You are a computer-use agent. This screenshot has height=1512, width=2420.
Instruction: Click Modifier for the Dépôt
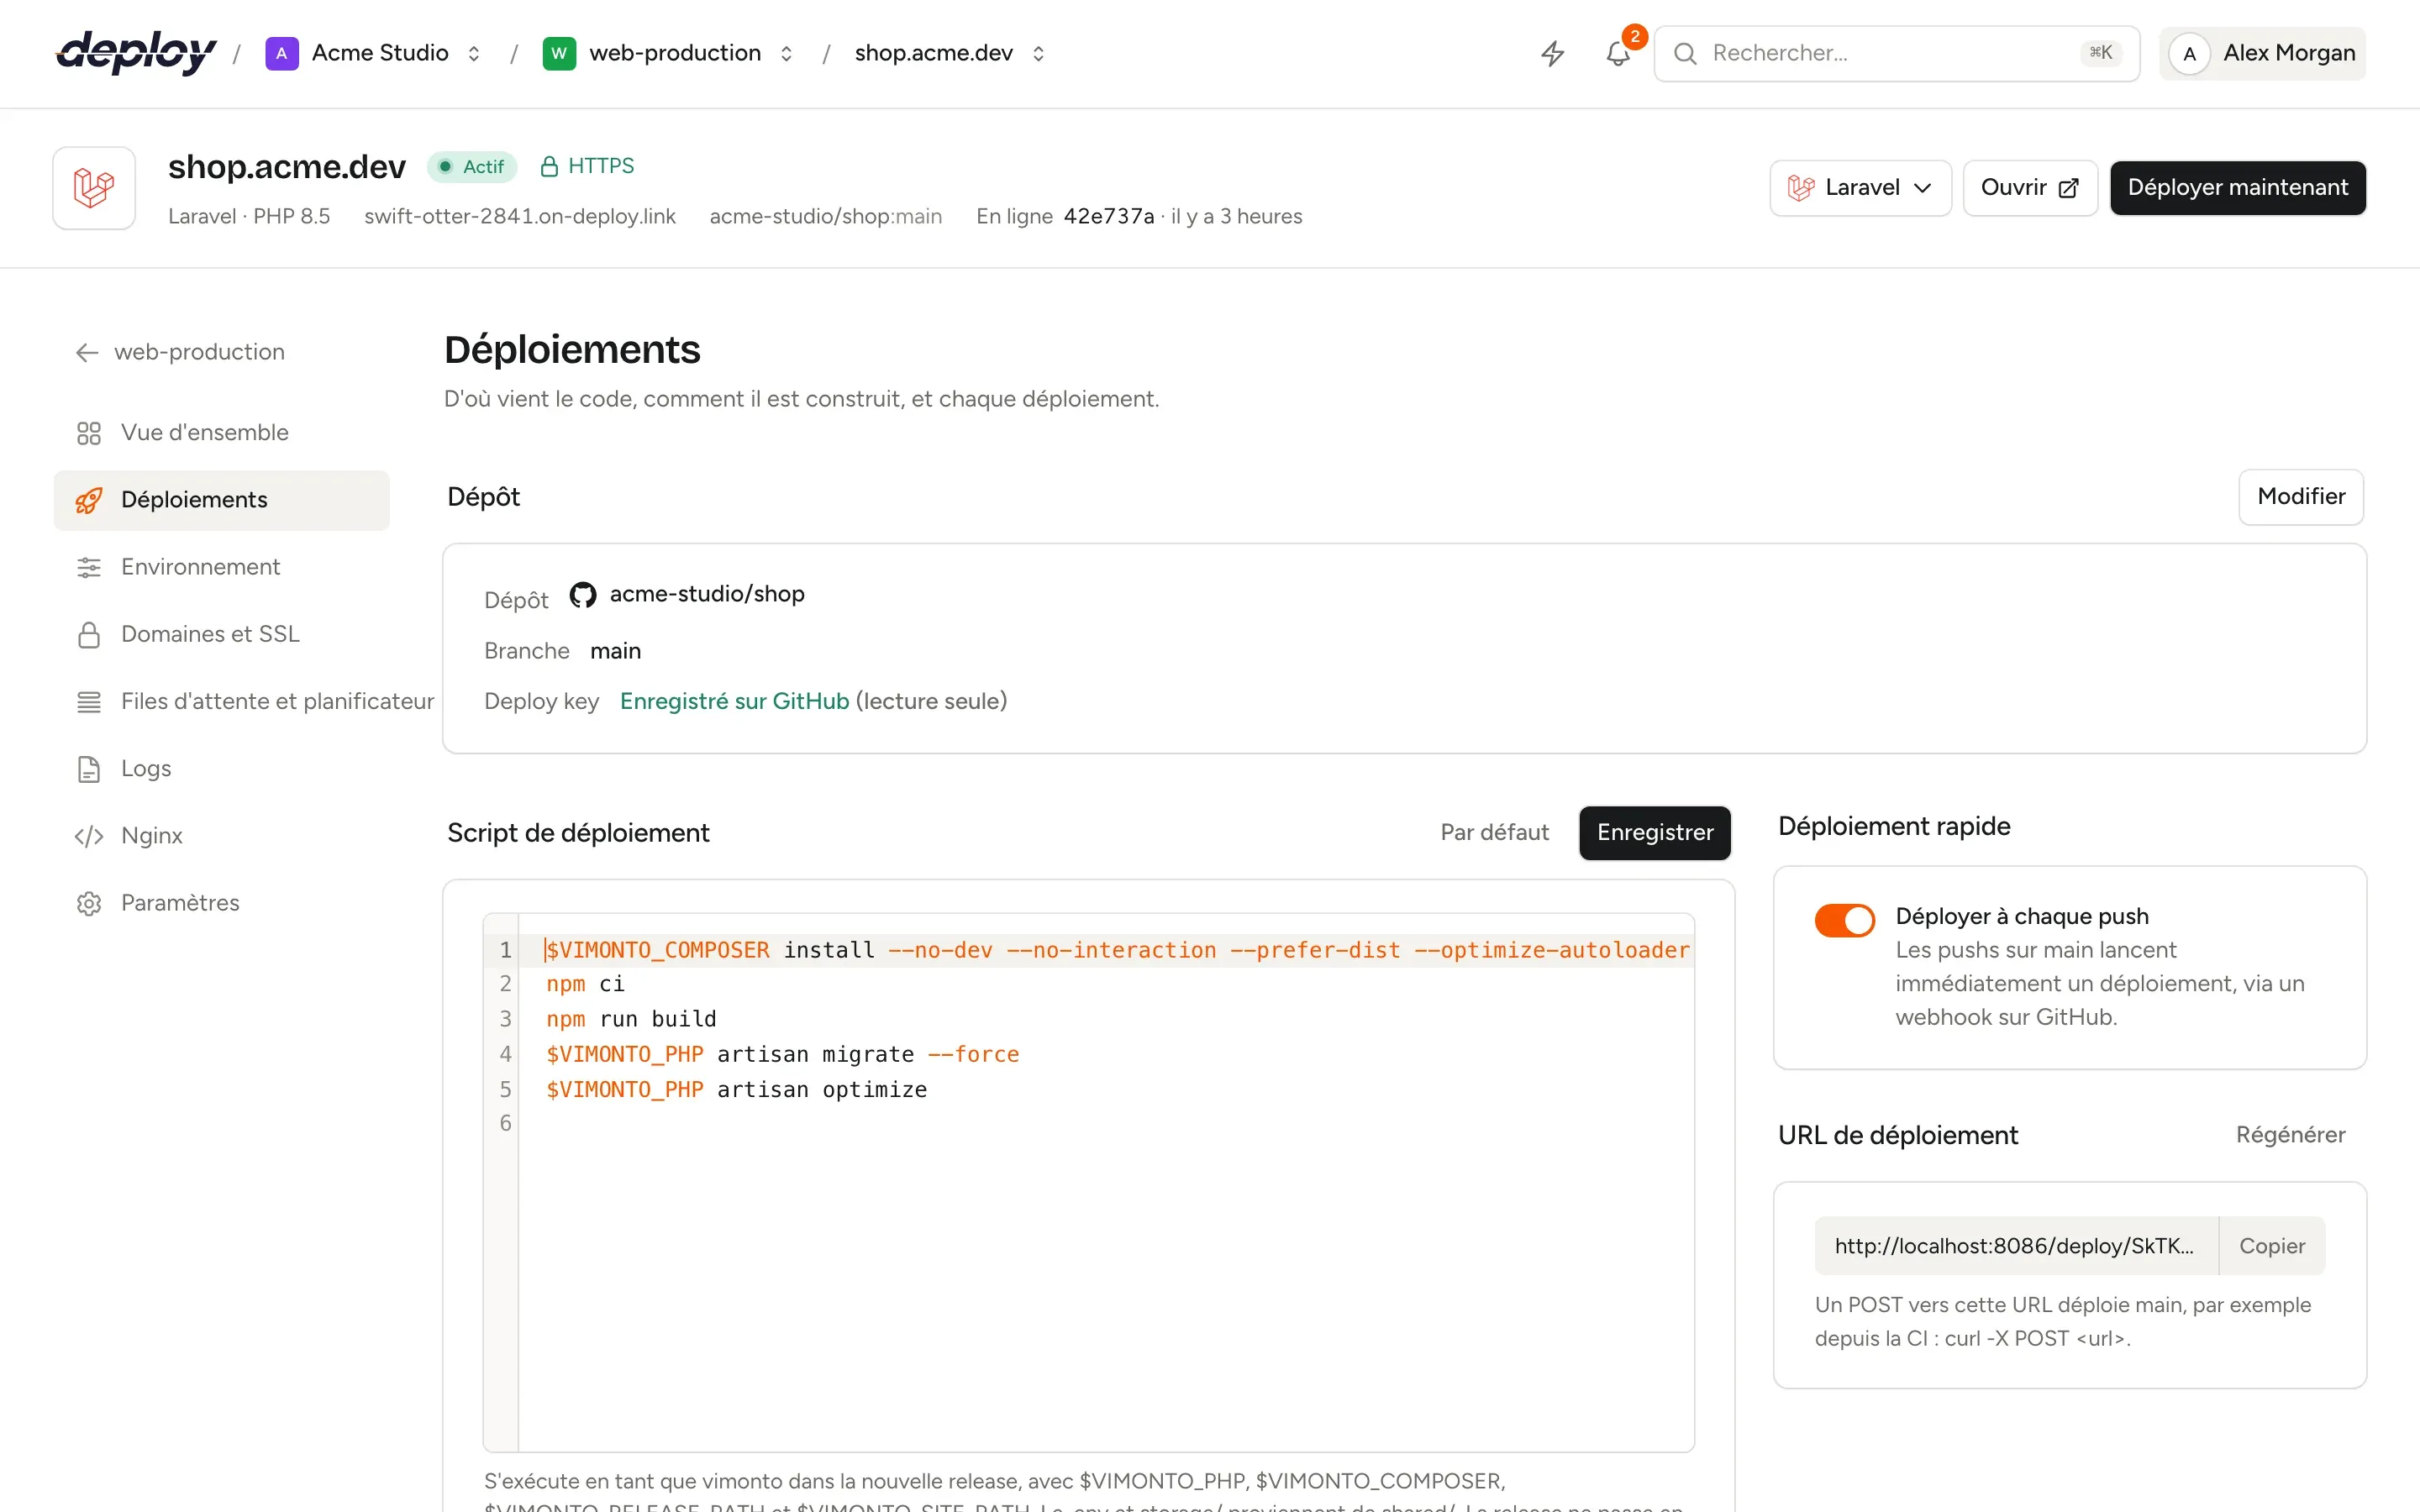click(x=2301, y=497)
